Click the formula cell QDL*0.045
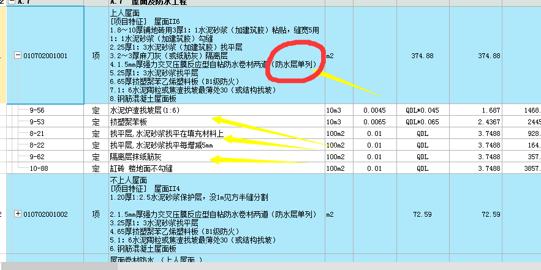 pyautogui.click(x=422, y=110)
